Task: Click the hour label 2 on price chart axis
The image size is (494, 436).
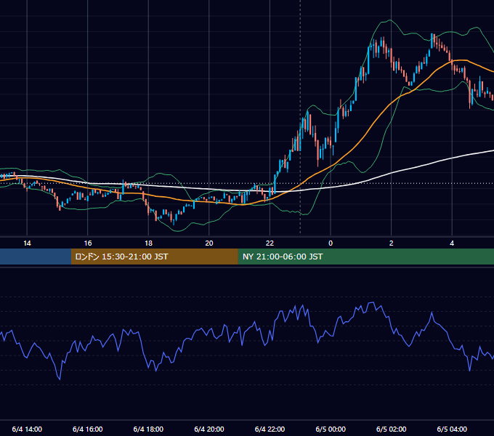Action: pos(392,243)
